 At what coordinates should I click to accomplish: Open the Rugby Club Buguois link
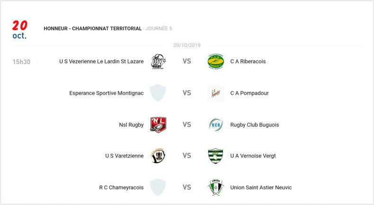click(x=255, y=125)
